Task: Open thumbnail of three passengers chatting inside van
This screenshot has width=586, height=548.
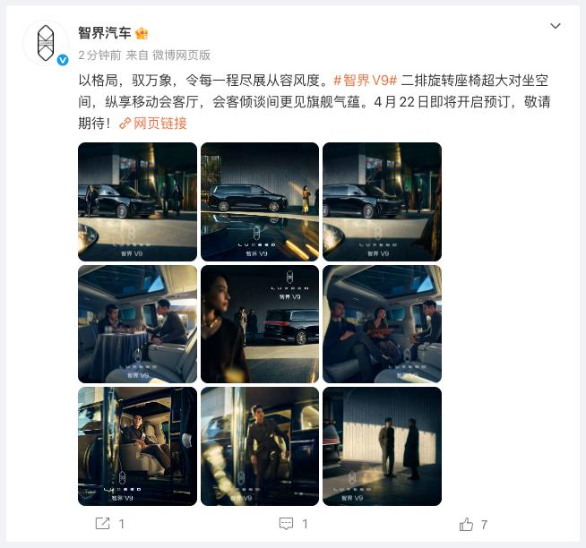Action: pyautogui.click(x=382, y=324)
